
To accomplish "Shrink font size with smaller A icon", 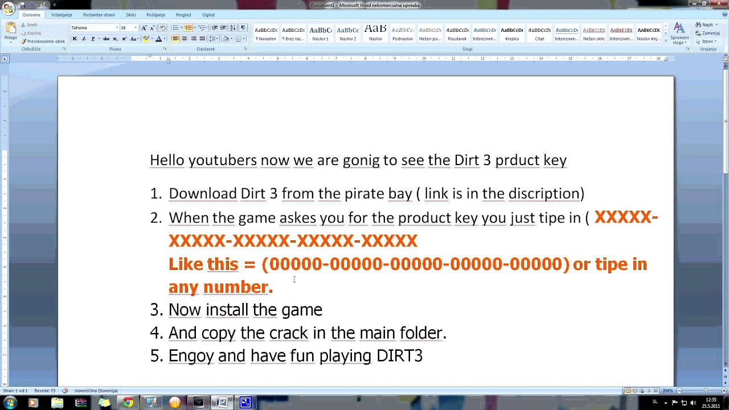I will coord(152,27).
